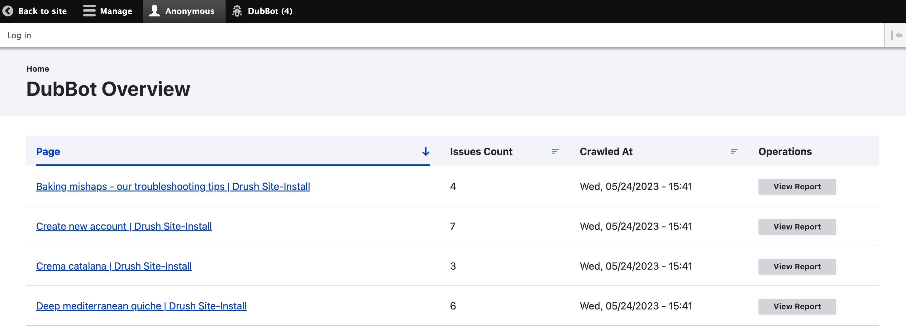Viewport: 906px width, 330px height.
Task: Click the Page column header to reorder
Action: pos(48,152)
